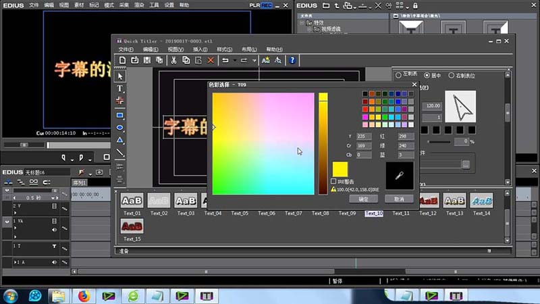Expand the 1 A audio track triangle

[x=15, y=262]
